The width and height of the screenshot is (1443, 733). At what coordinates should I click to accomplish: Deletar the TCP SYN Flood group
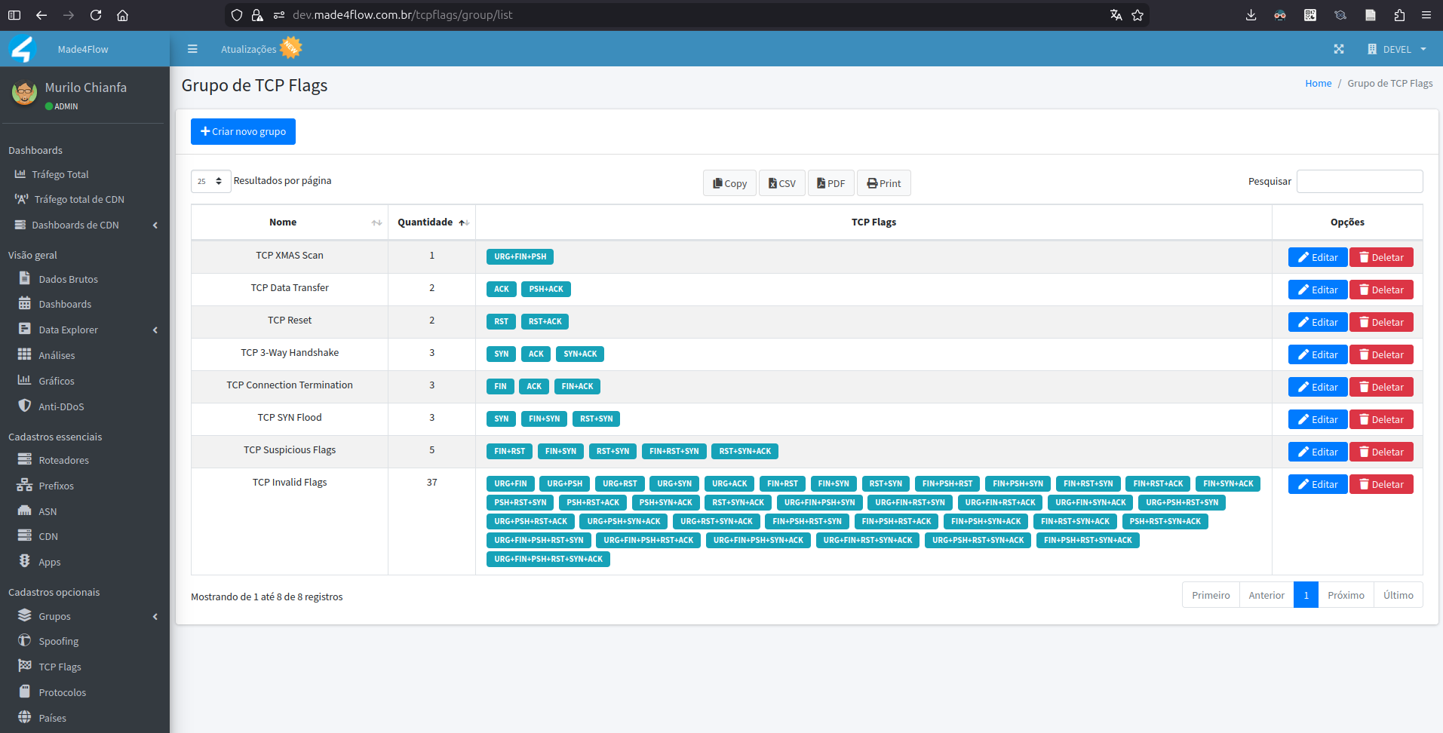click(x=1380, y=419)
